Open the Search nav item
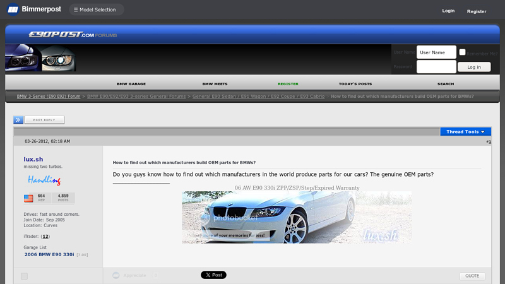 pos(446,84)
